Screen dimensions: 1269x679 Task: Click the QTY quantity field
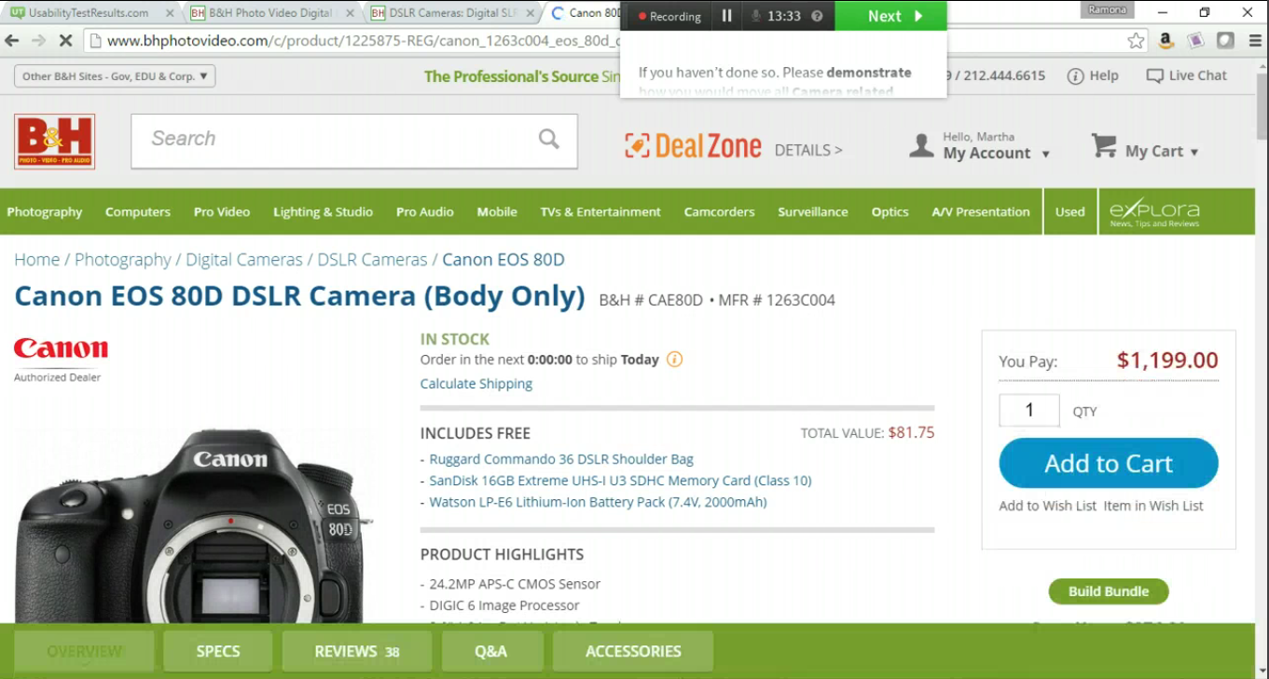point(1029,411)
